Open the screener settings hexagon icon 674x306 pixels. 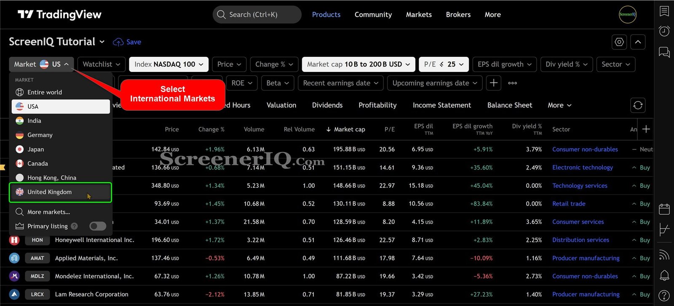(619, 42)
